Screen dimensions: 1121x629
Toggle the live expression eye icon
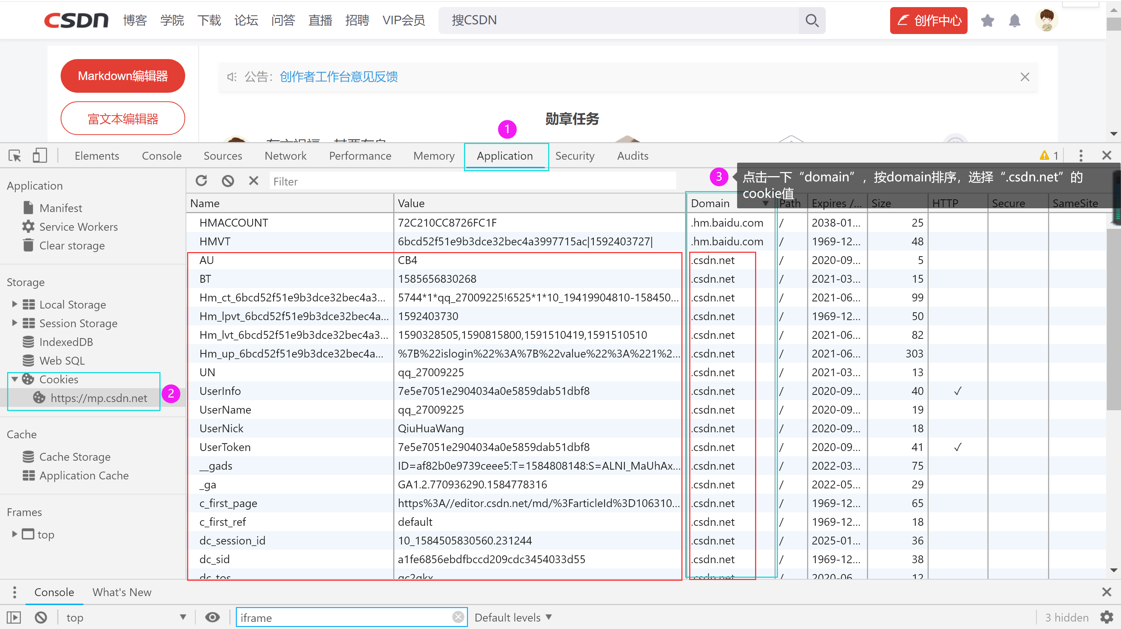pyautogui.click(x=213, y=617)
